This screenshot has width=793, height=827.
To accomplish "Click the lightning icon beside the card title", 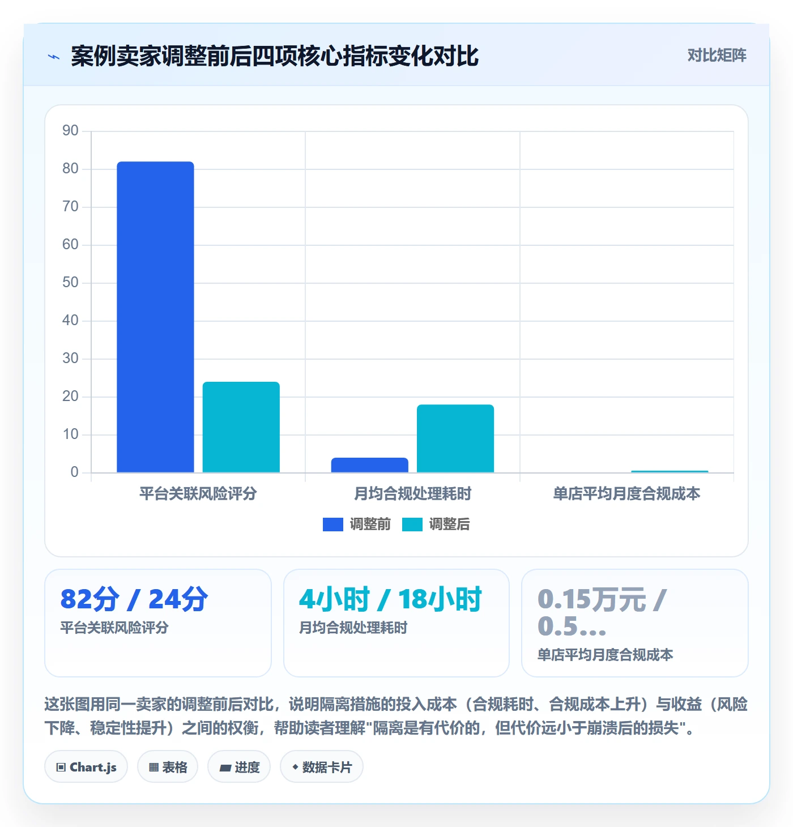I will pos(54,57).
